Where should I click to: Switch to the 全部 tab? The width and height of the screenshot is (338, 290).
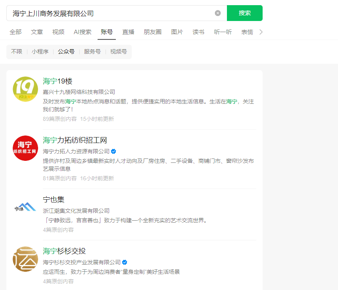(15, 32)
